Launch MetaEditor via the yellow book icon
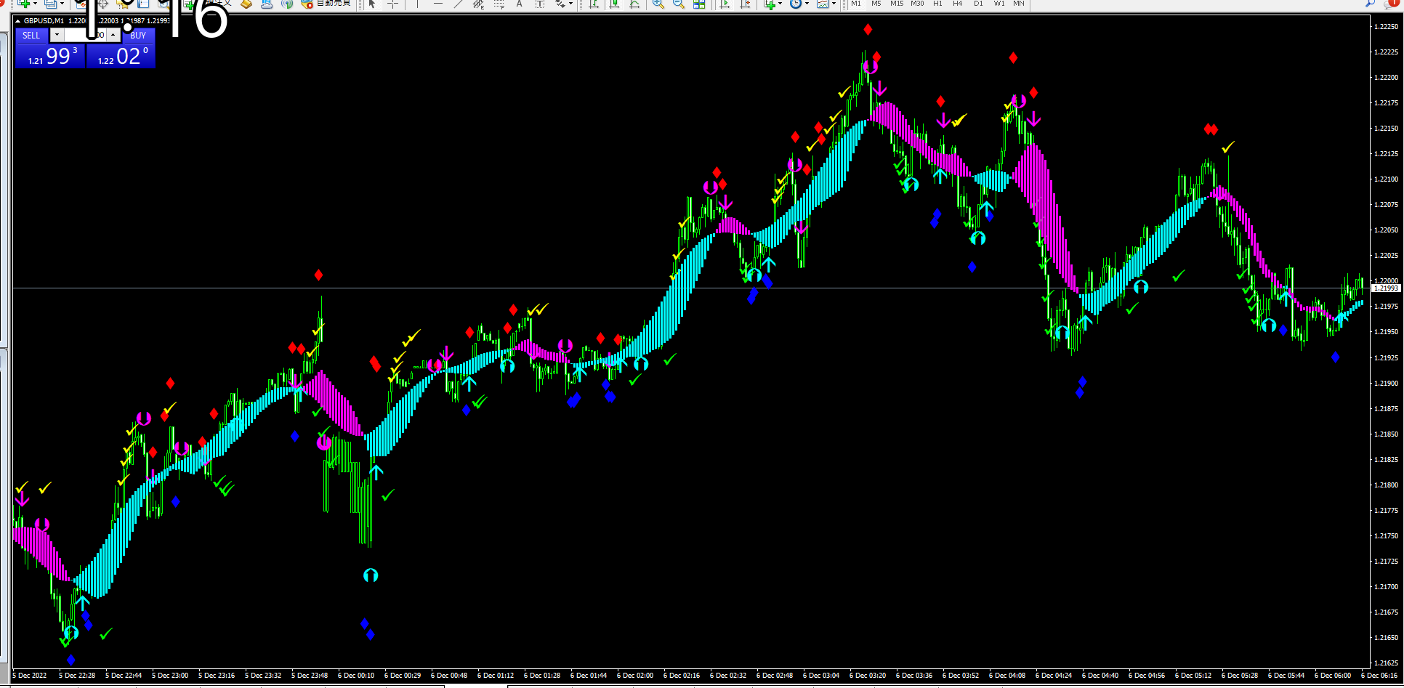This screenshot has height=688, width=1404. pos(246,4)
